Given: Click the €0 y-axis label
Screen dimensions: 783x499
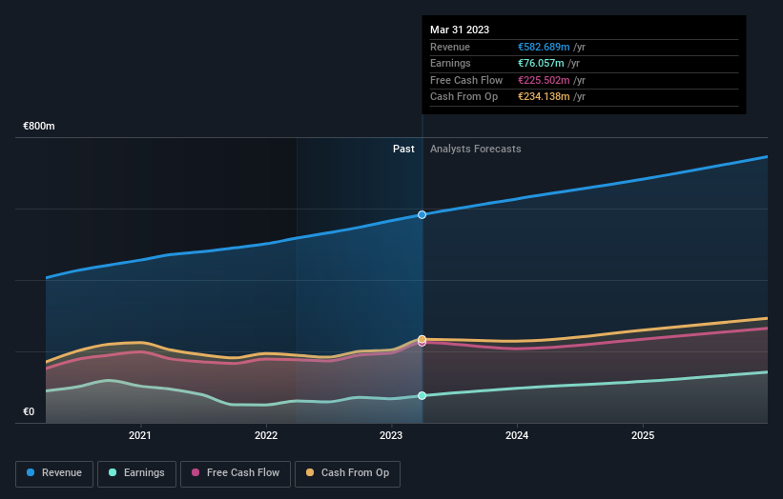Looking at the screenshot, I should click(x=29, y=411).
